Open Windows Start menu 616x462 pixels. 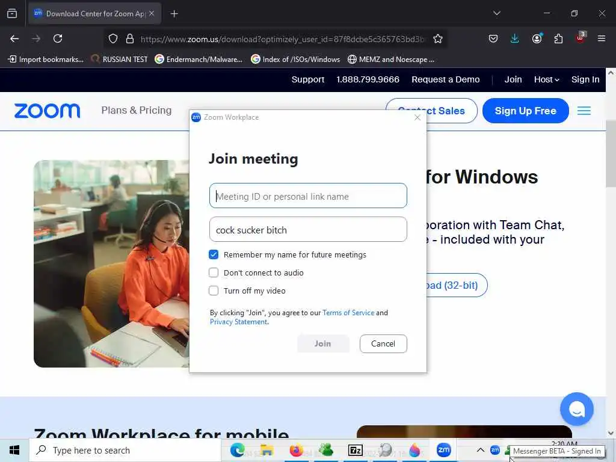[x=14, y=450]
